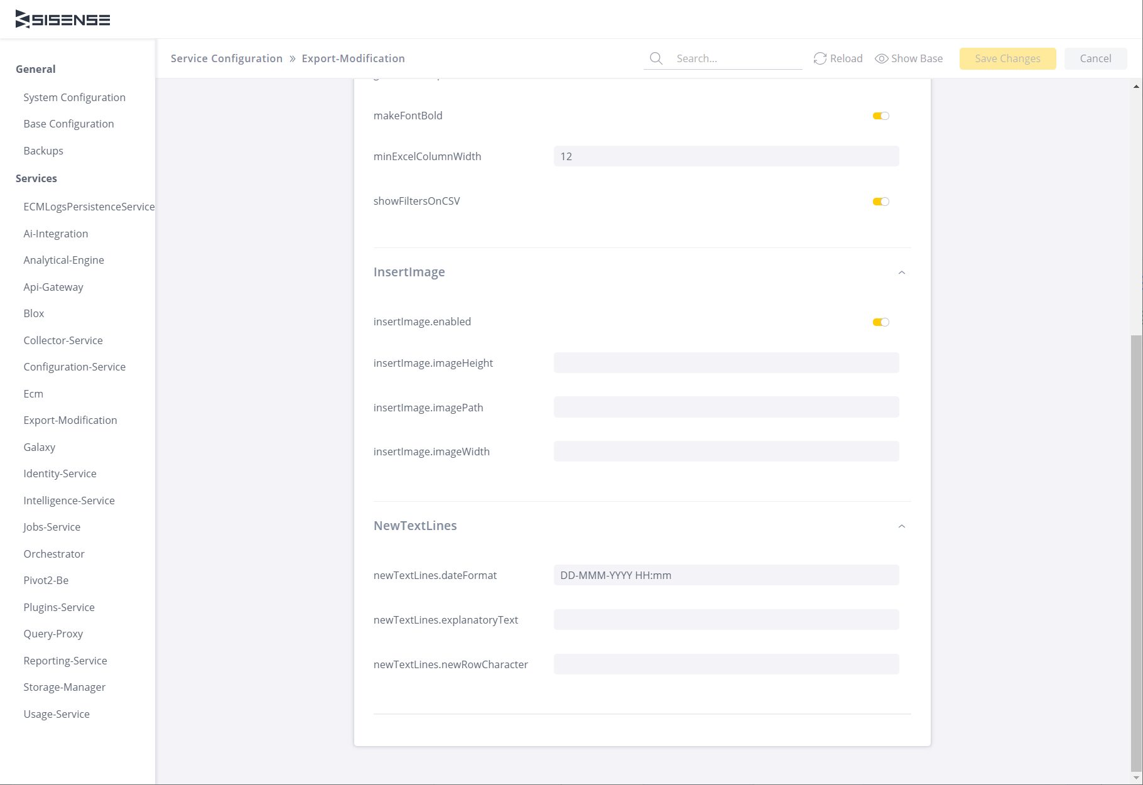Open the Analytical-Engine service
Image resolution: width=1143 pixels, height=785 pixels.
(63, 260)
